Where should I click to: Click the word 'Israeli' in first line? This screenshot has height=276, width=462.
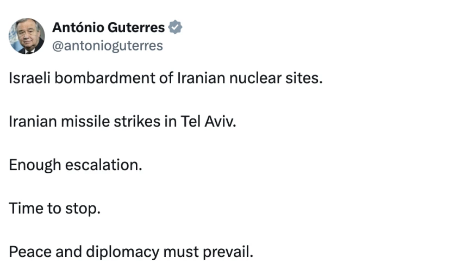point(30,78)
